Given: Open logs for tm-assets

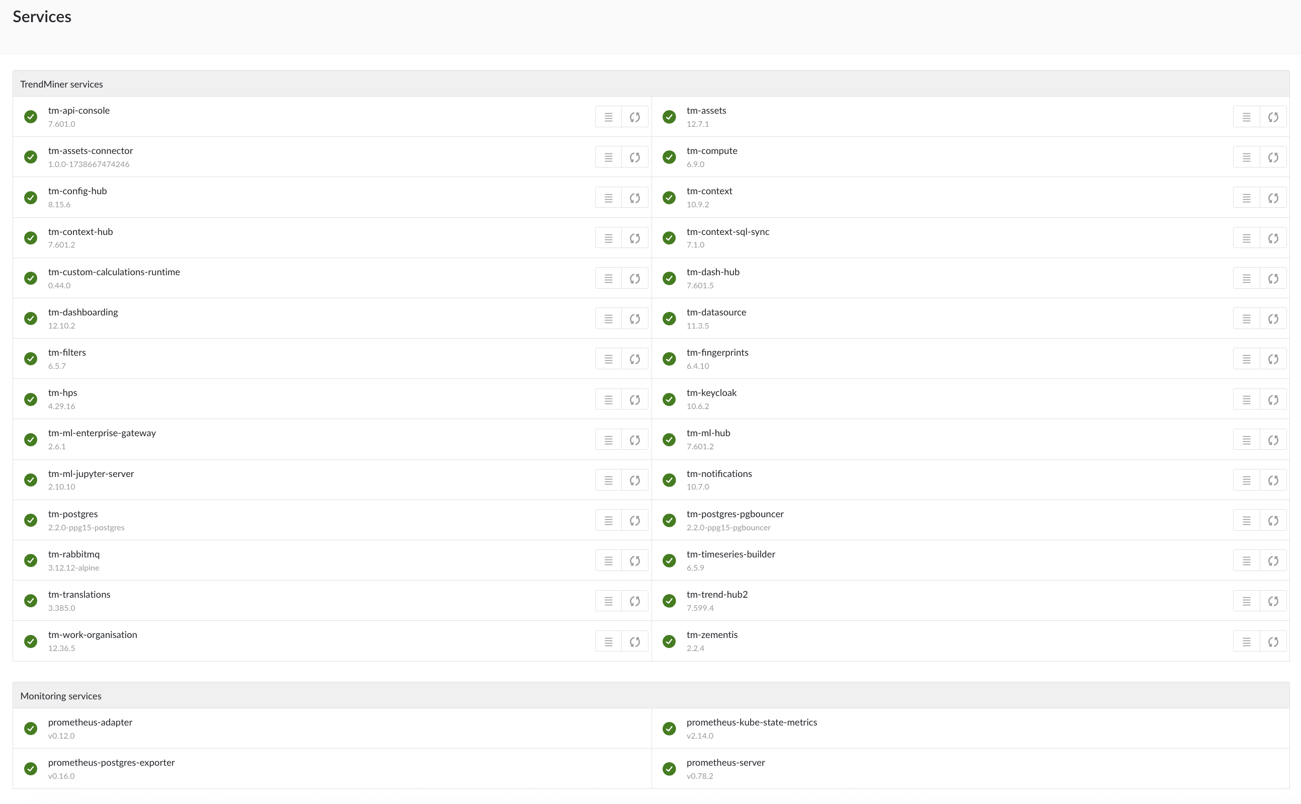Looking at the screenshot, I should [x=1246, y=117].
